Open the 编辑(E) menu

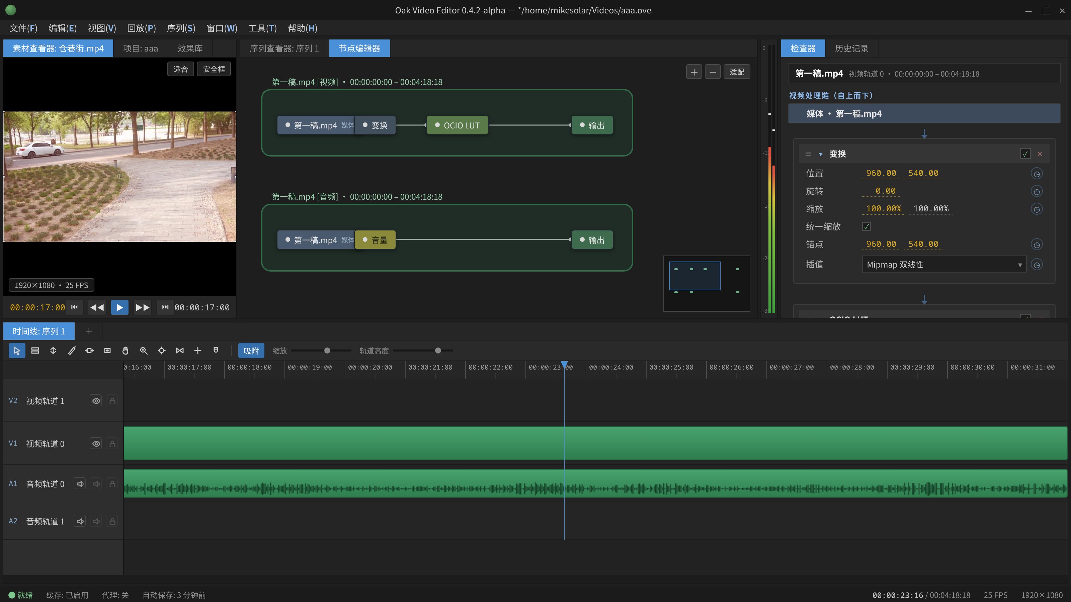click(62, 28)
